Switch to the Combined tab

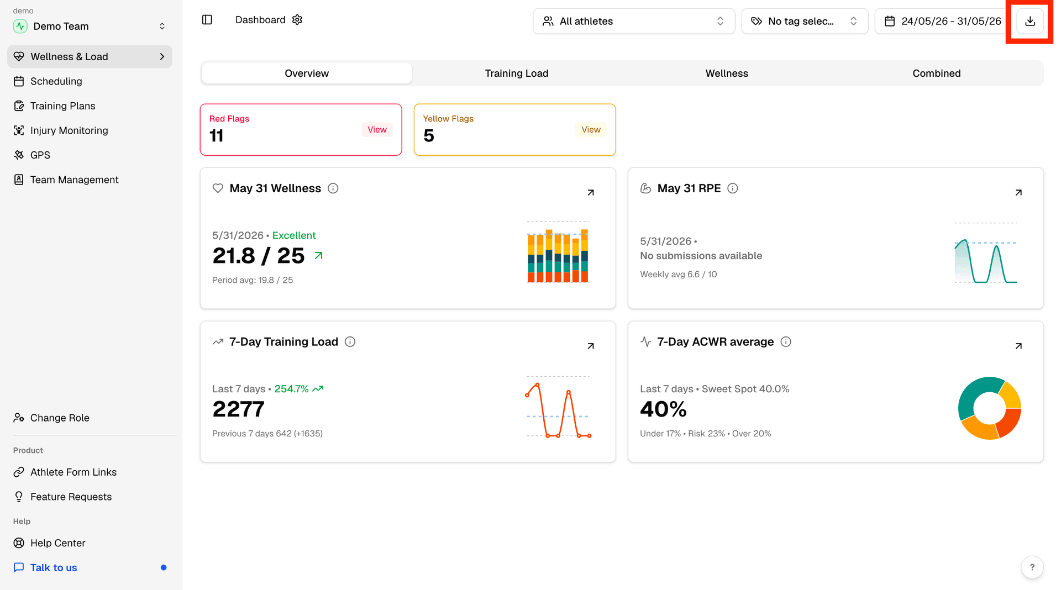click(937, 73)
